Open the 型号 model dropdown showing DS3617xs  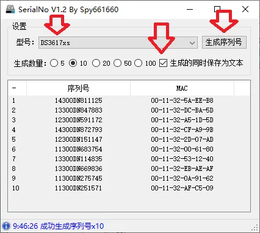pos(118,43)
